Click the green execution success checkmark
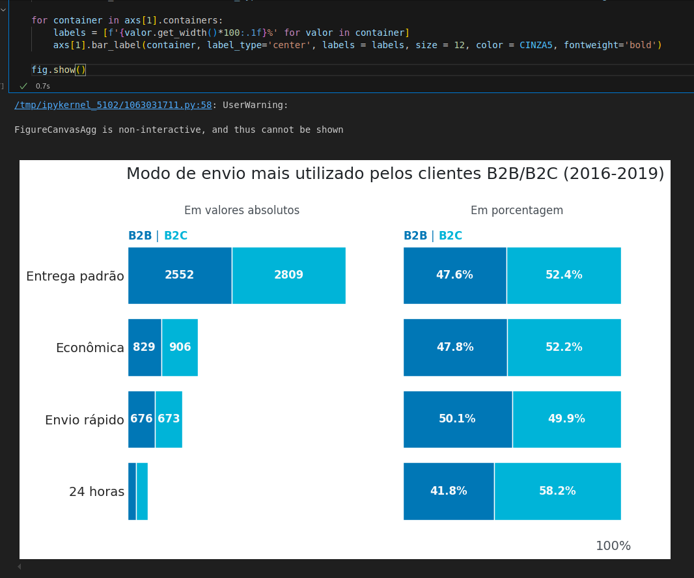Screen dimensions: 694x578 [23, 86]
